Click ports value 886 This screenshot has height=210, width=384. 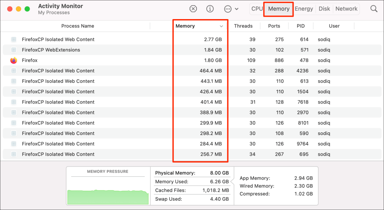279,60
